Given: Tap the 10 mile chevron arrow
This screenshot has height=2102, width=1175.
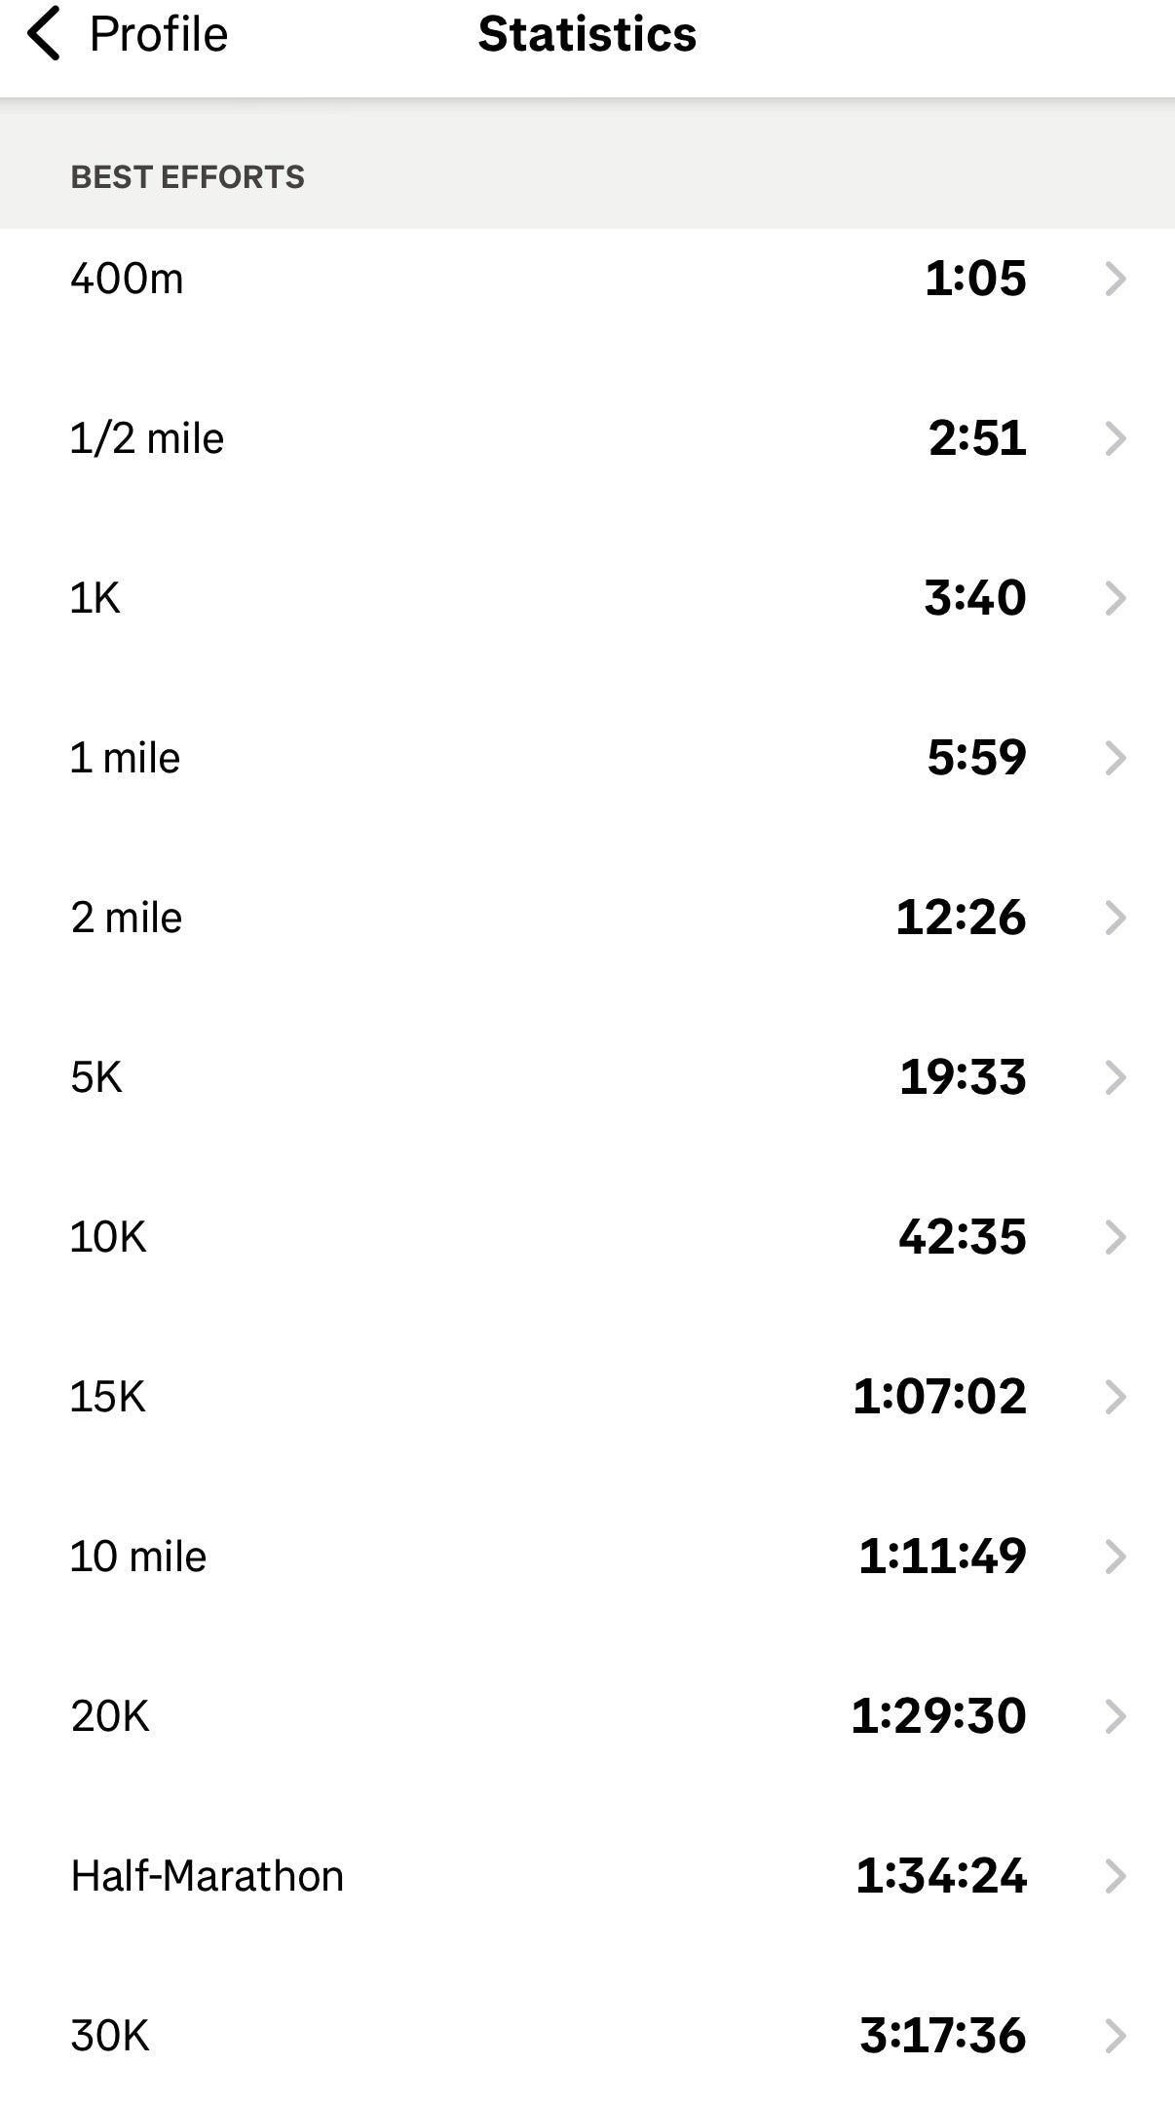Looking at the screenshot, I should pyautogui.click(x=1116, y=1557).
